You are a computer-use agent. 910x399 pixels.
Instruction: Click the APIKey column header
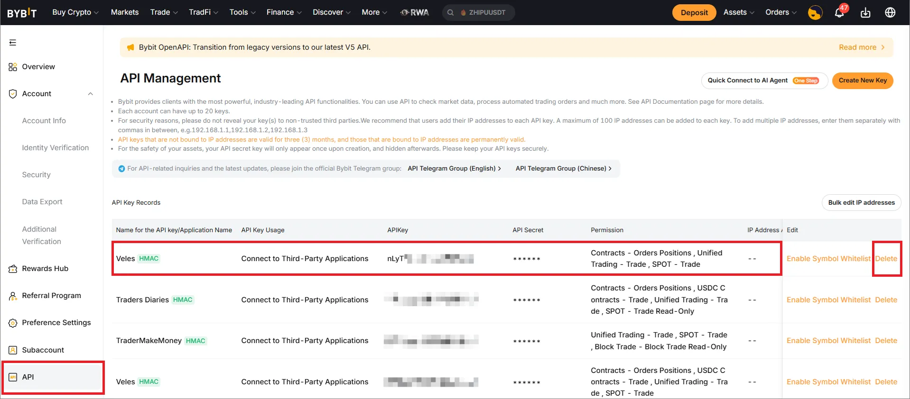pos(398,230)
